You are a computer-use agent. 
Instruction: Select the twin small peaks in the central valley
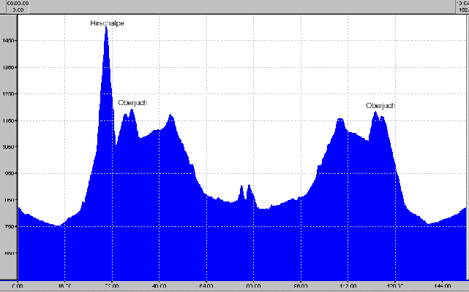pos(246,191)
